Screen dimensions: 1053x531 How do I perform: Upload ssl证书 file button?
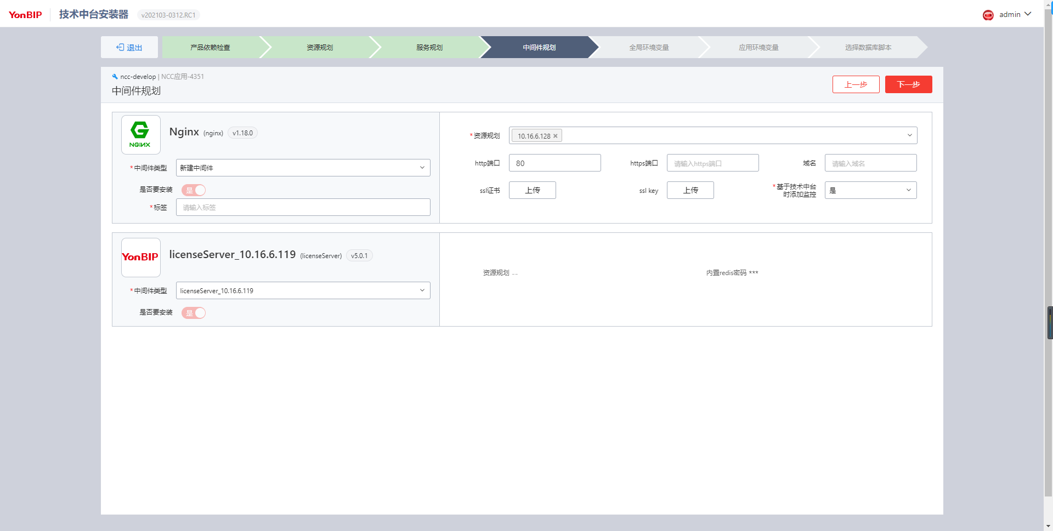[533, 190]
